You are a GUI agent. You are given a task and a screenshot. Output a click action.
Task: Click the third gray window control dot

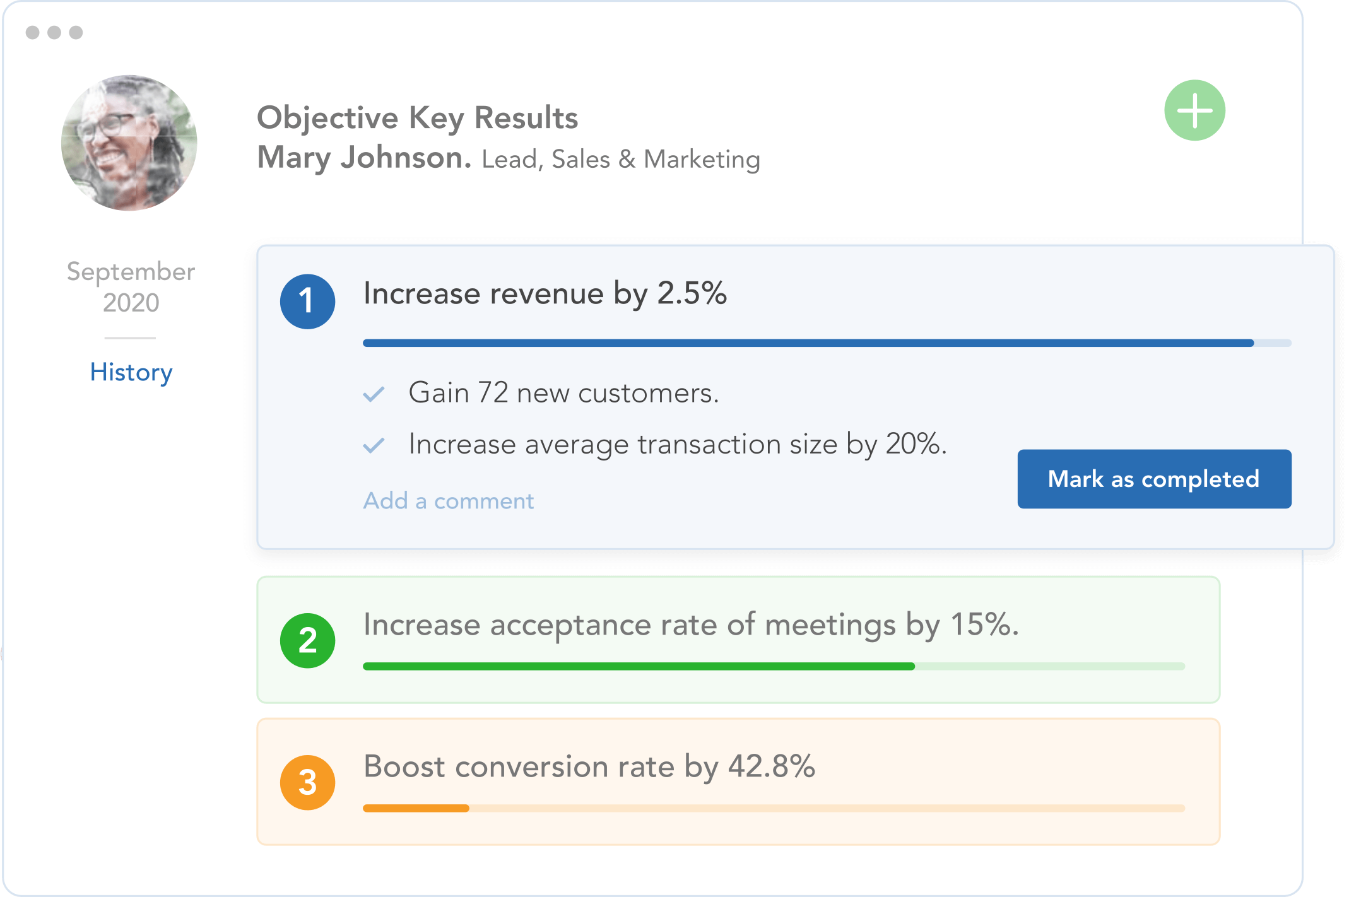76,32
